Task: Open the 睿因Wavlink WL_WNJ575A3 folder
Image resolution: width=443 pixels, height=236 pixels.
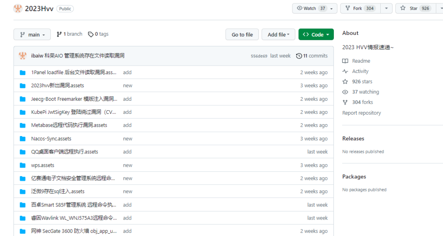Action: (x=74, y=218)
